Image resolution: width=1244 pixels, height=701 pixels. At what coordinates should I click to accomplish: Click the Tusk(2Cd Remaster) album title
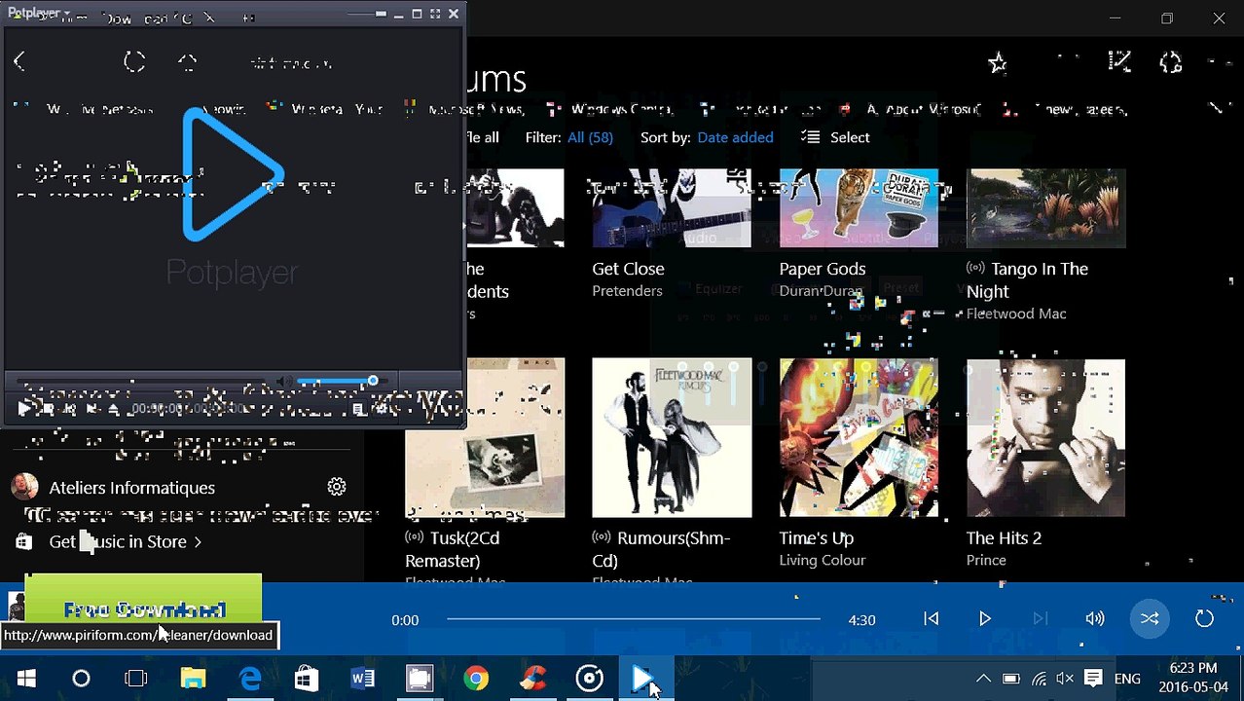453,549
